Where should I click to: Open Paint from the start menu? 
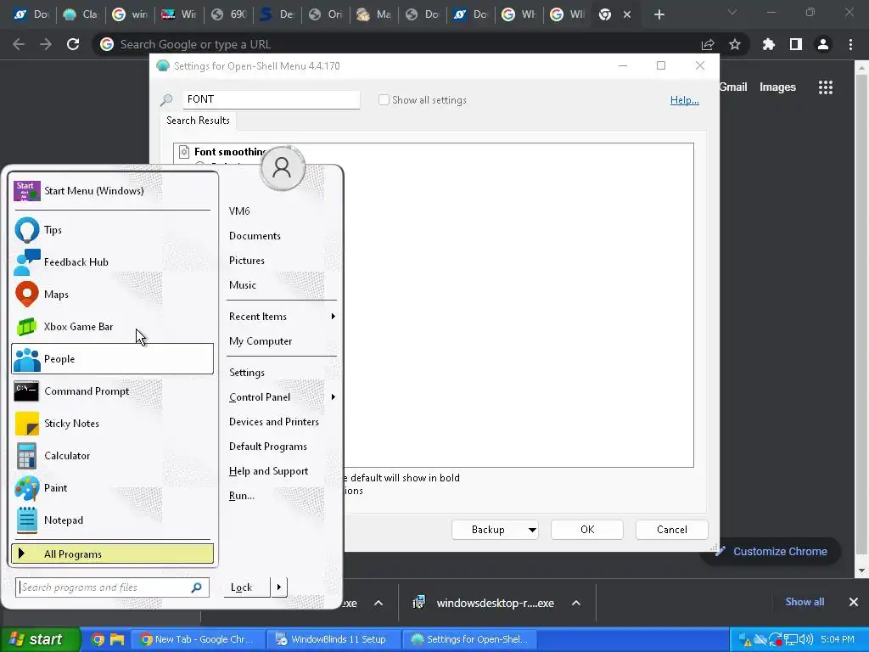tap(112, 488)
